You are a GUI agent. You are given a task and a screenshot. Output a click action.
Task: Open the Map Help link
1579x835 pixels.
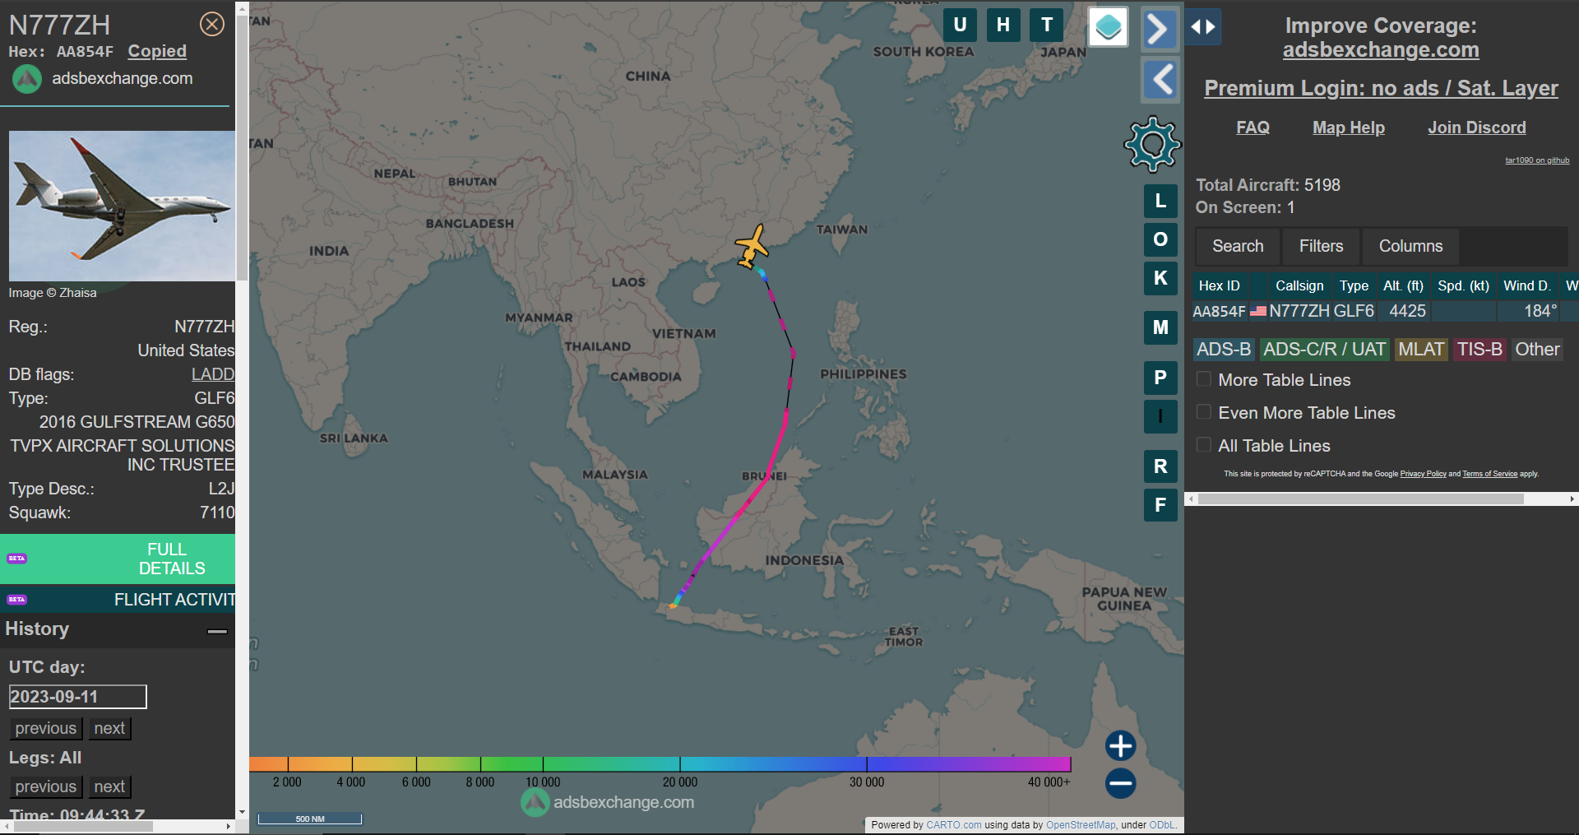(1349, 128)
